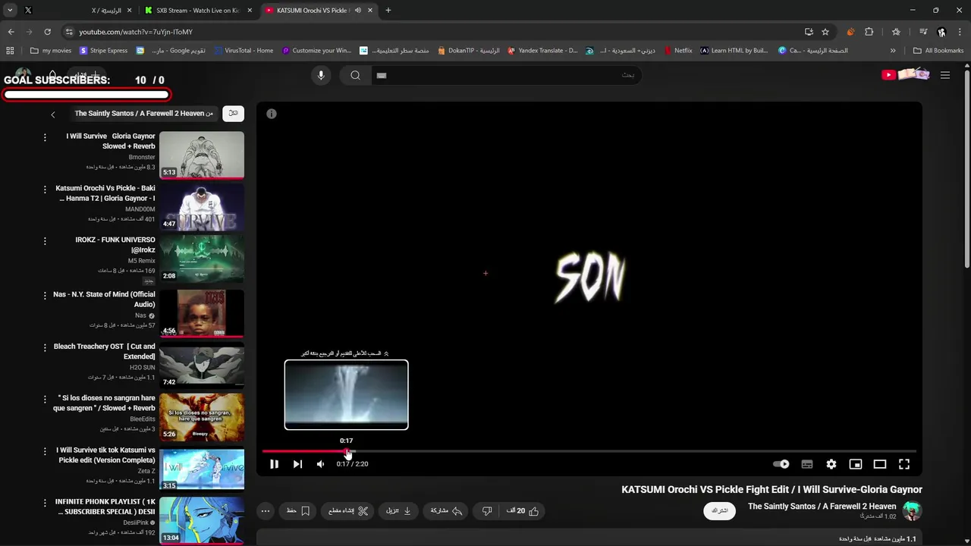Open IROKZ - FUNK UNIVERSO title link
The height and width of the screenshot is (546, 971).
click(x=115, y=245)
